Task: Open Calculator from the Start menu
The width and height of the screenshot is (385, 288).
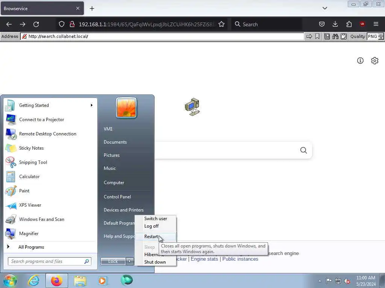Action: tap(51, 177)
